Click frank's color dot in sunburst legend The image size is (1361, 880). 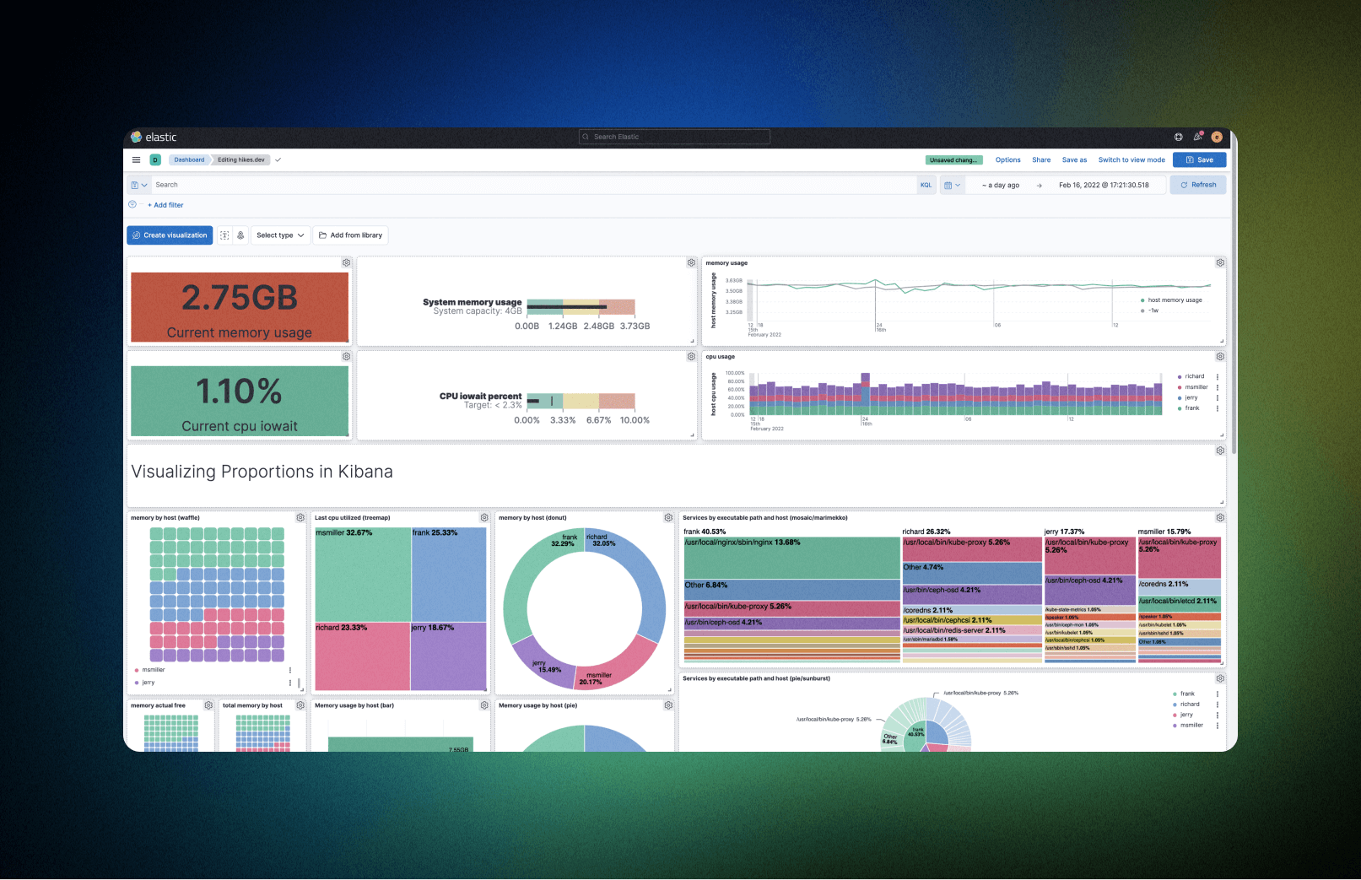click(1175, 694)
